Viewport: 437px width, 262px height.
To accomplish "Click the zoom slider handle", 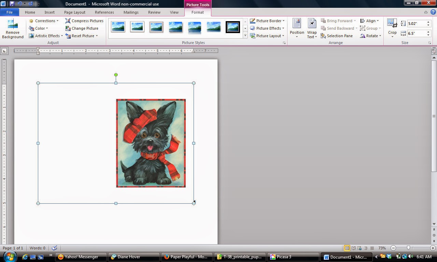I will (408, 248).
